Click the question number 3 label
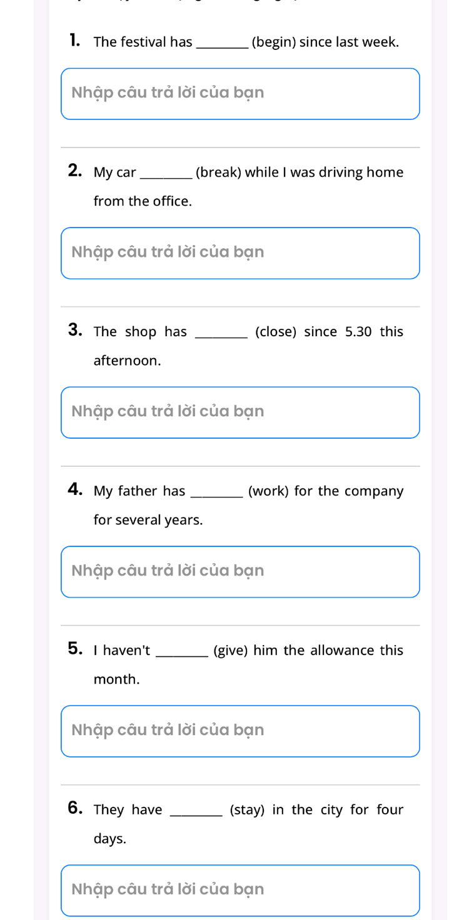The image size is (469, 920). pyautogui.click(x=77, y=331)
